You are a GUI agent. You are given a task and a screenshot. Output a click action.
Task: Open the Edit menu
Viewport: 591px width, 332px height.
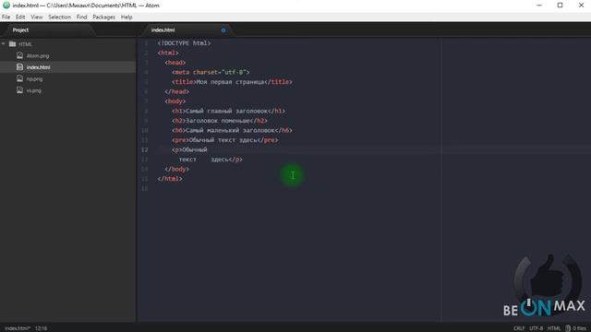20,17
